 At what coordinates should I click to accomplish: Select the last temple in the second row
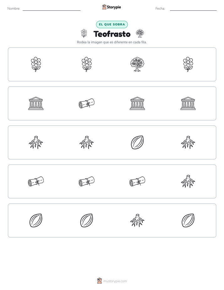[x=188, y=103]
